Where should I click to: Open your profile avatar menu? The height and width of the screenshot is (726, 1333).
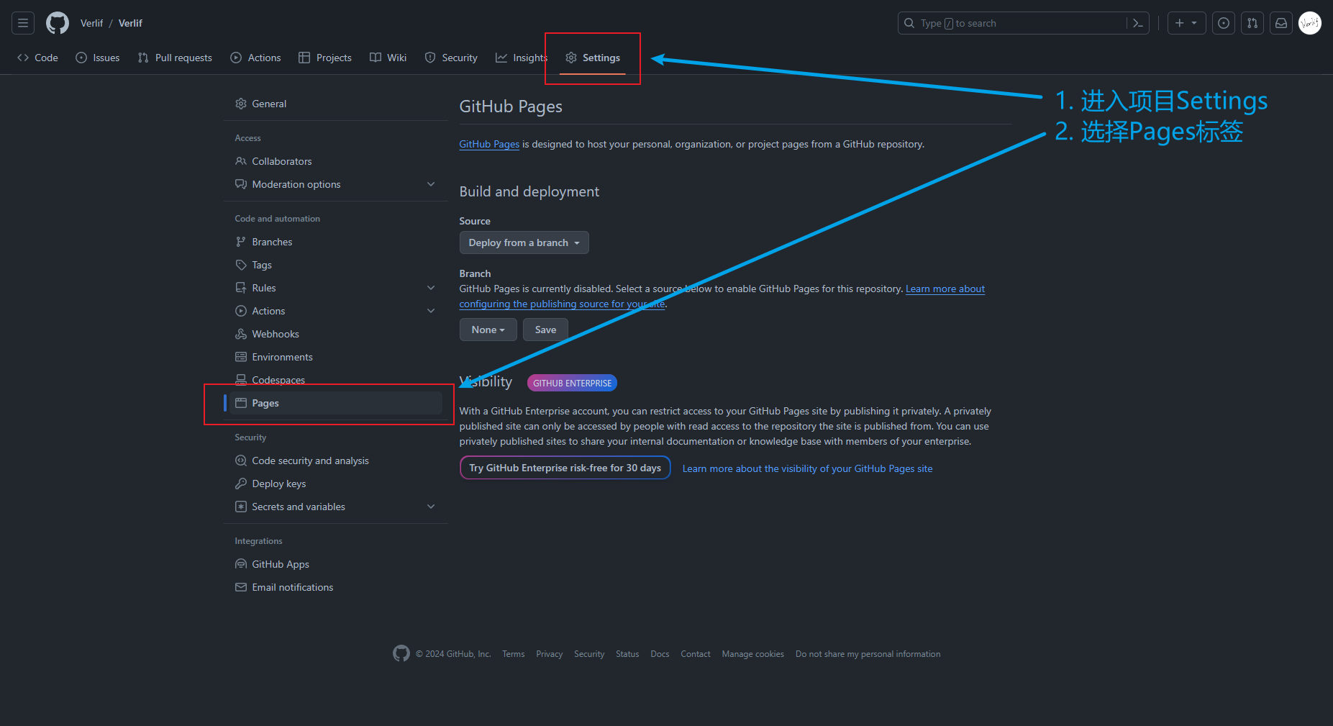coord(1310,22)
